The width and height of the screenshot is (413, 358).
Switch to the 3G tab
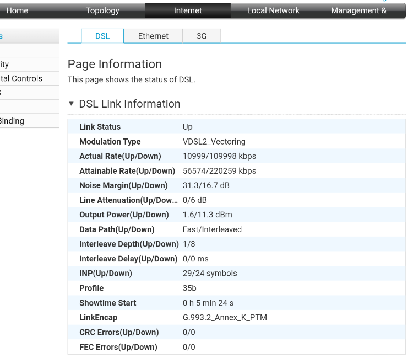pyautogui.click(x=202, y=36)
